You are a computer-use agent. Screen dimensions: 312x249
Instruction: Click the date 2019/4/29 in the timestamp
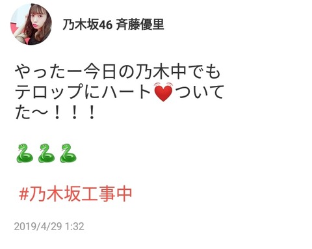38,226
